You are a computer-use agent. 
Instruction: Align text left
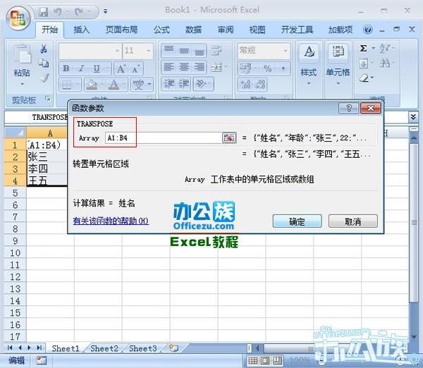click(169, 67)
